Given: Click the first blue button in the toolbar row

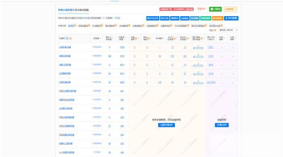Looking at the screenshot, I should point(153,18).
